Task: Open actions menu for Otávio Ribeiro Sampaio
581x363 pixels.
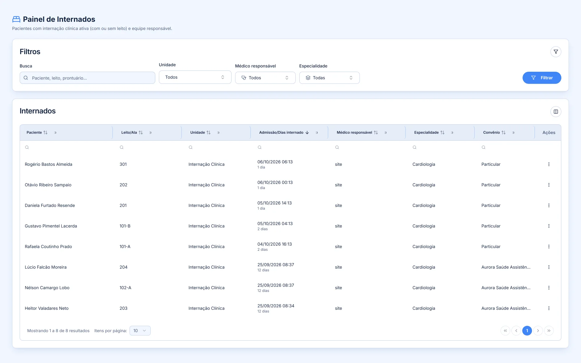Action: click(x=549, y=185)
